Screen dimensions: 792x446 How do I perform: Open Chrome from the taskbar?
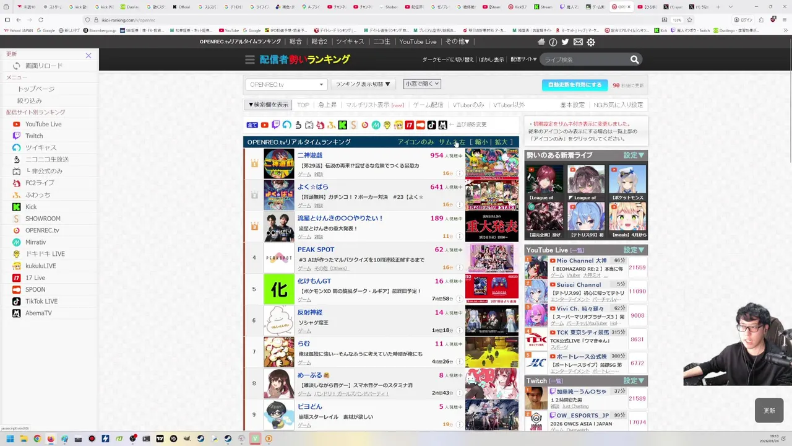pos(37,439)
